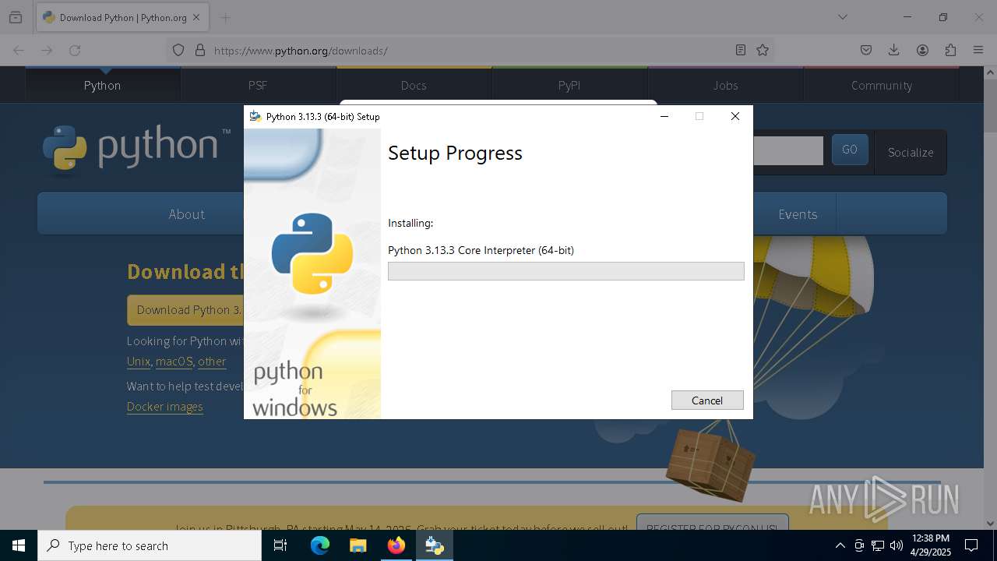997x561 pixels.
Task: Open File Explorer from taskbar
Action: [x=358, y=545]
